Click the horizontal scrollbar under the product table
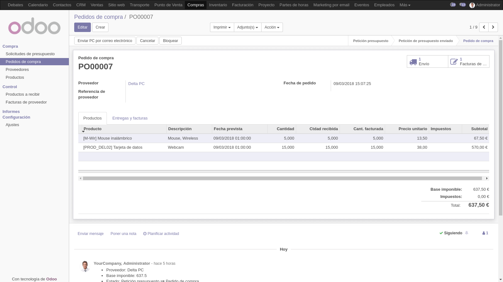 [282, 178]
